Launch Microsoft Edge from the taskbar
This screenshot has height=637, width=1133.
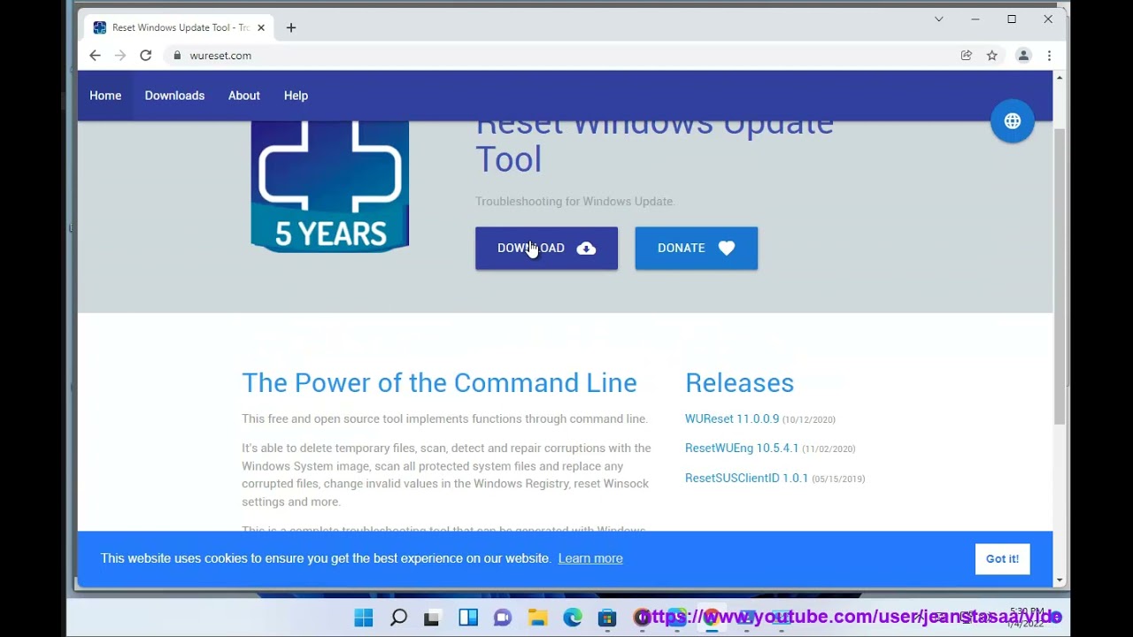[x=573, y=618]
